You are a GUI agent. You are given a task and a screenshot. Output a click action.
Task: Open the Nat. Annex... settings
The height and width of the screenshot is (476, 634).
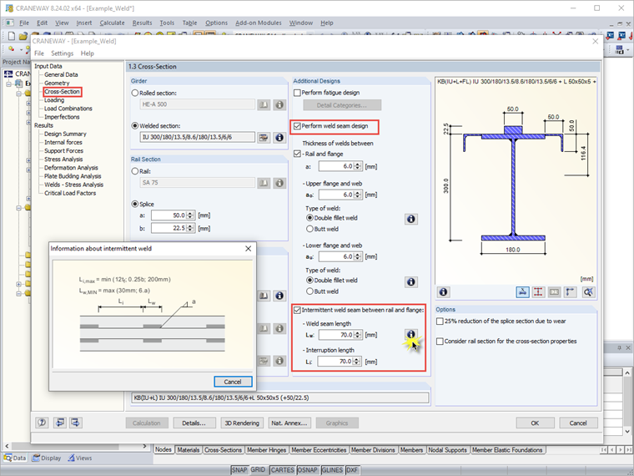point(289,423)
